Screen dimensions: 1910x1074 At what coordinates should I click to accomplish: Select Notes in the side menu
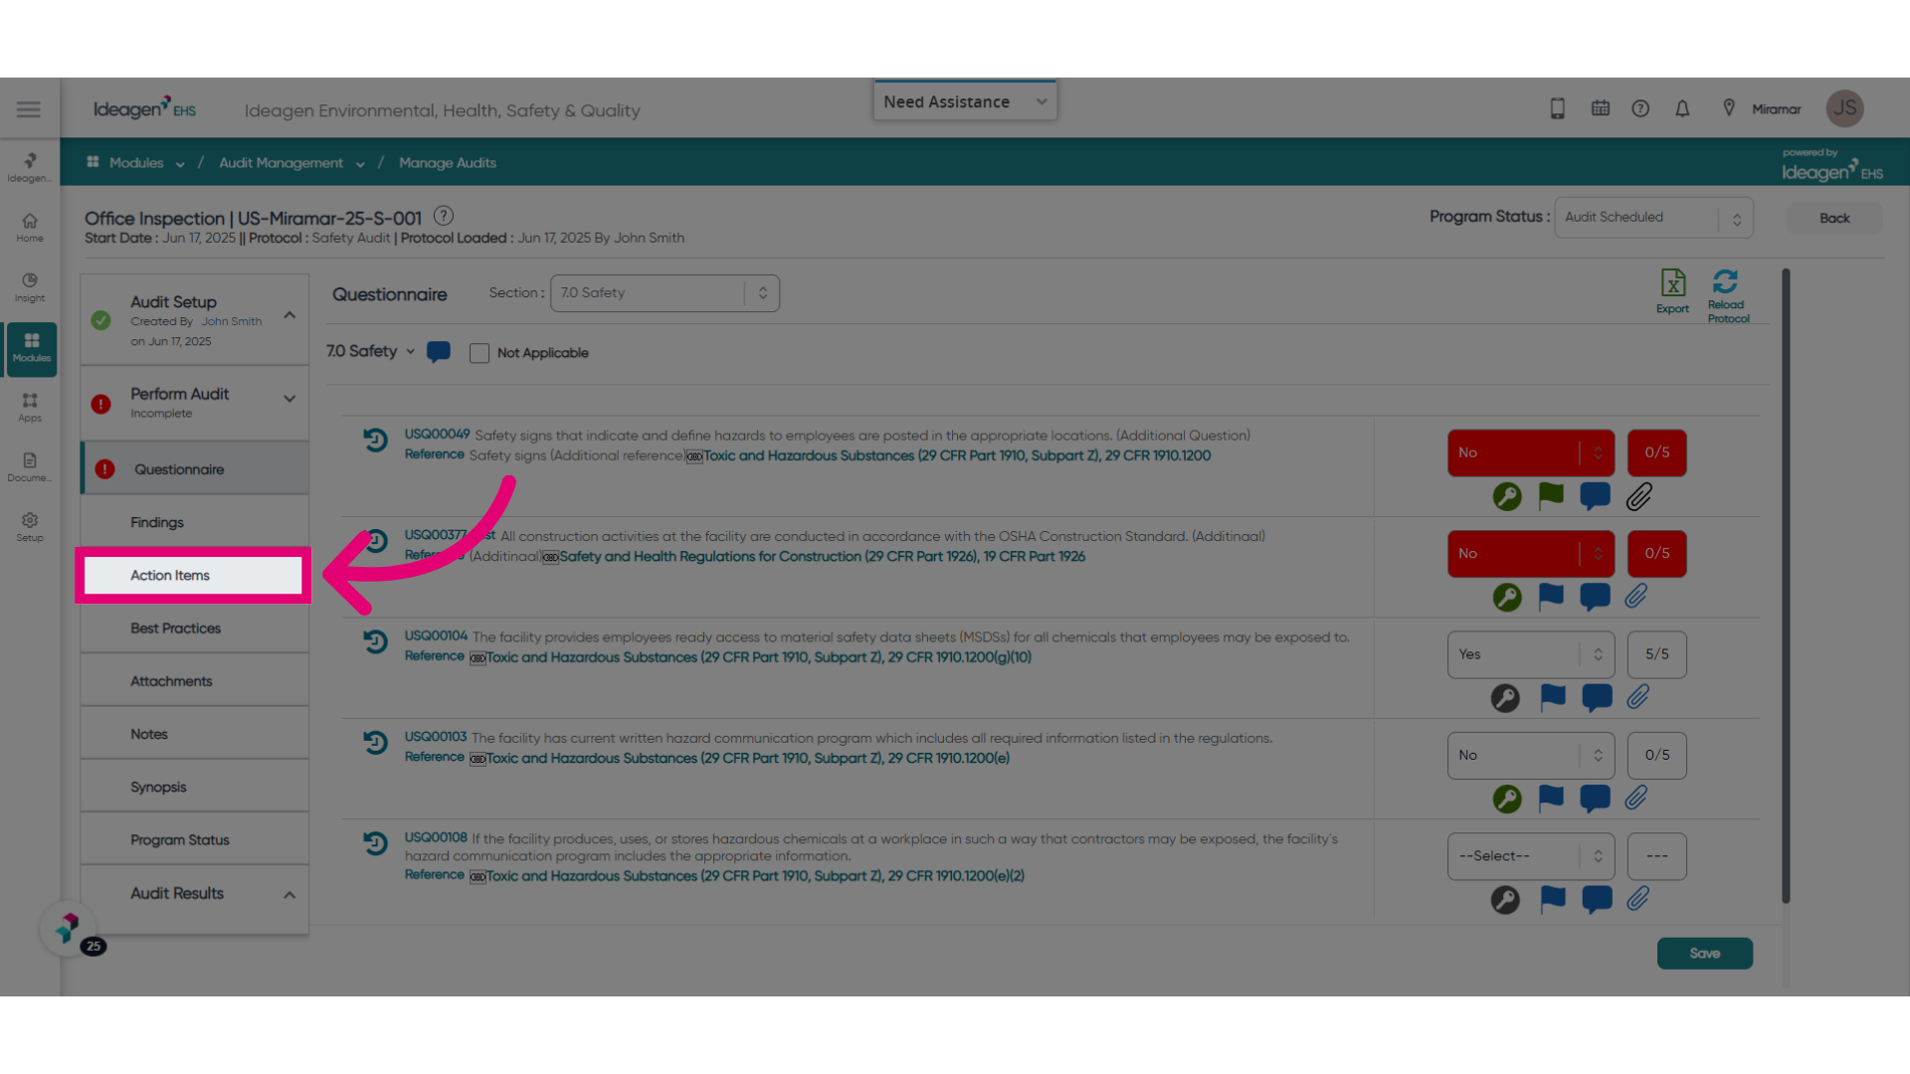[195, 734]
